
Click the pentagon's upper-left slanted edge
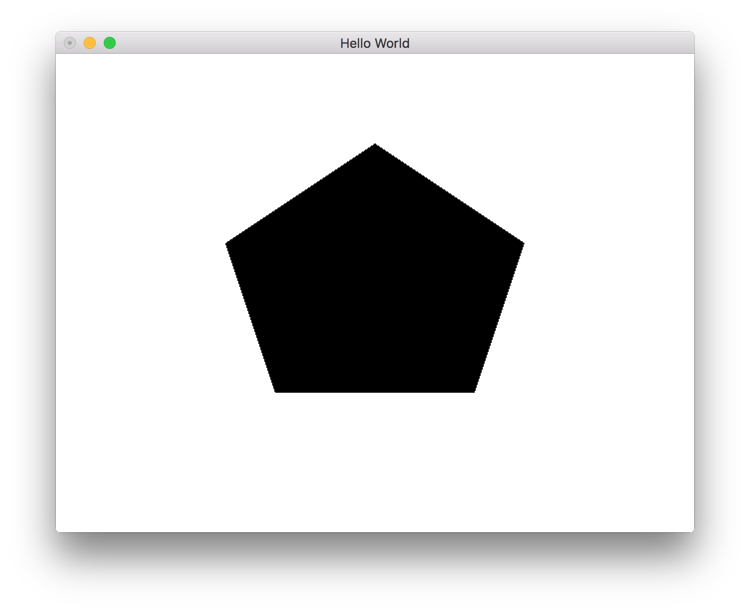click(x=299, y=194)
